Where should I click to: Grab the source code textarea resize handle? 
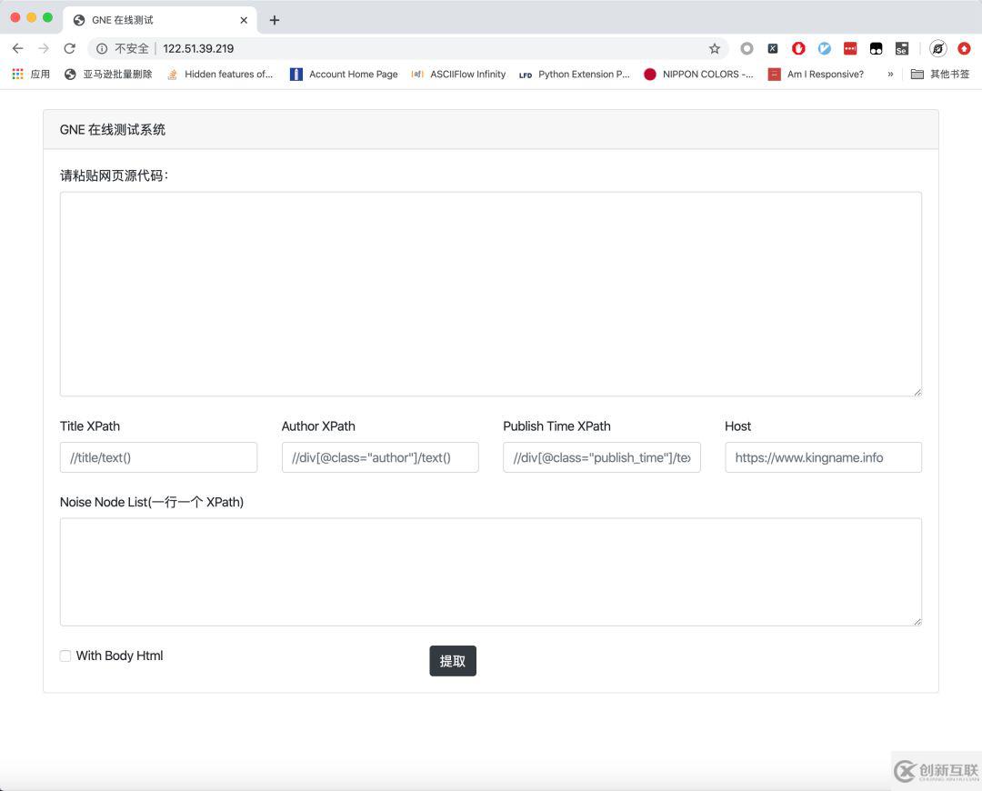[917, 392]
